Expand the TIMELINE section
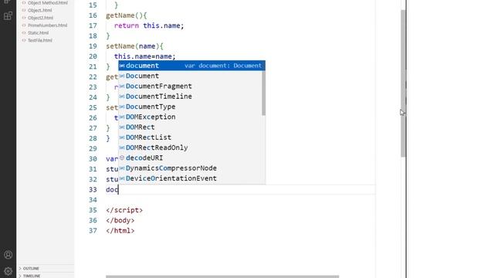 [32, 276]
